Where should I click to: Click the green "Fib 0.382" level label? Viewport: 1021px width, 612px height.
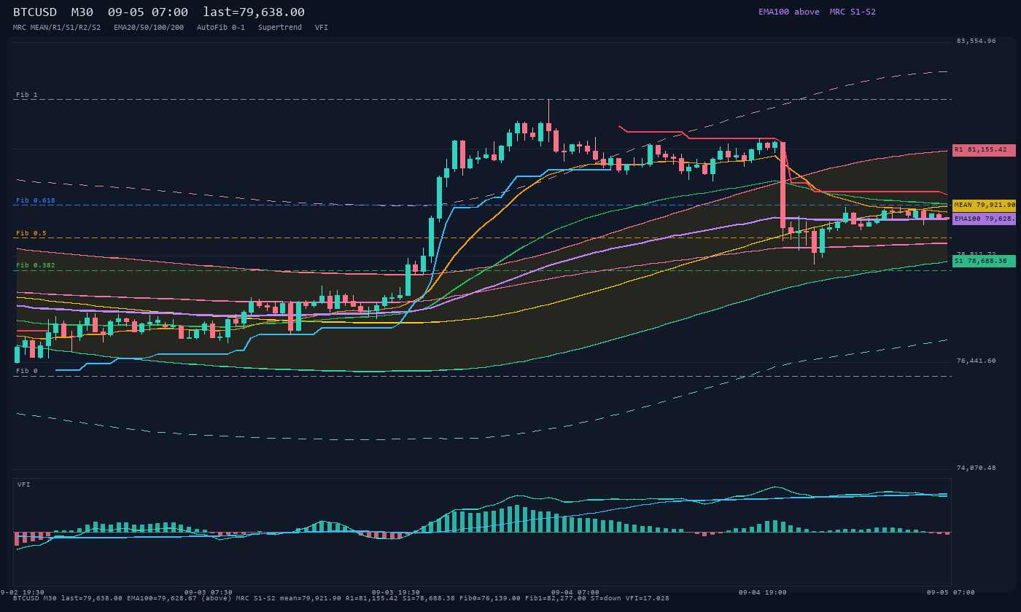[x=36, y=265]
